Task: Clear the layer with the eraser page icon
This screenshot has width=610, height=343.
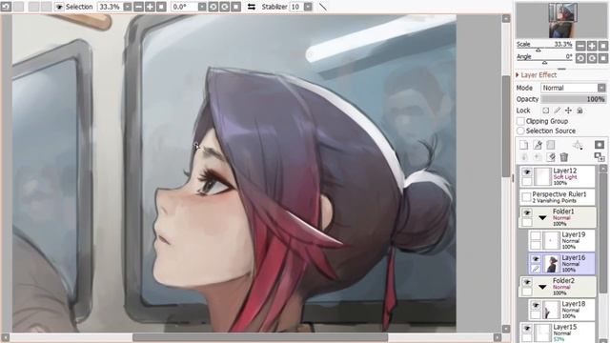Action: pos(551,157)
